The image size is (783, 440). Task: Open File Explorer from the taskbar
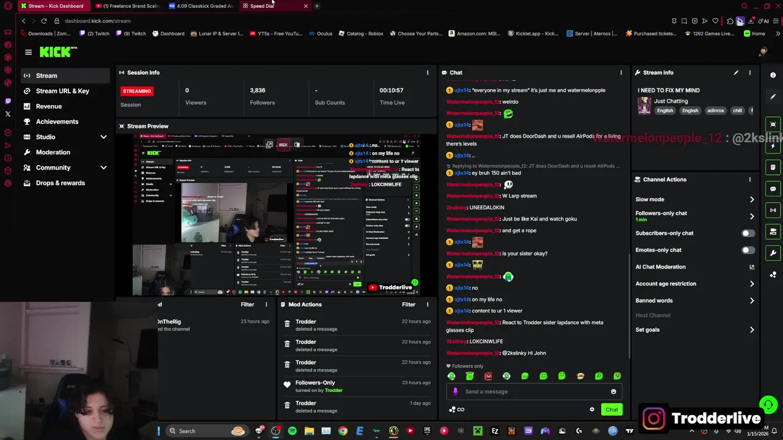coord(309,431)
